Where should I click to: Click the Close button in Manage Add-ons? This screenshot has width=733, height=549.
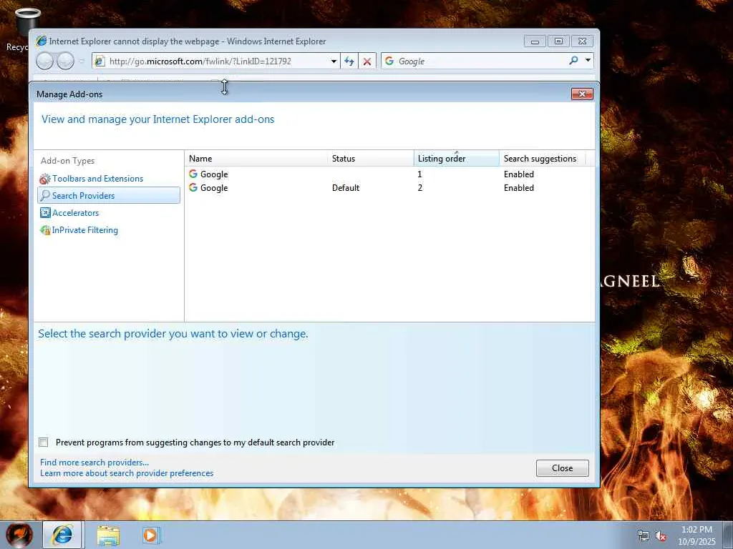[x=562, y=468]
